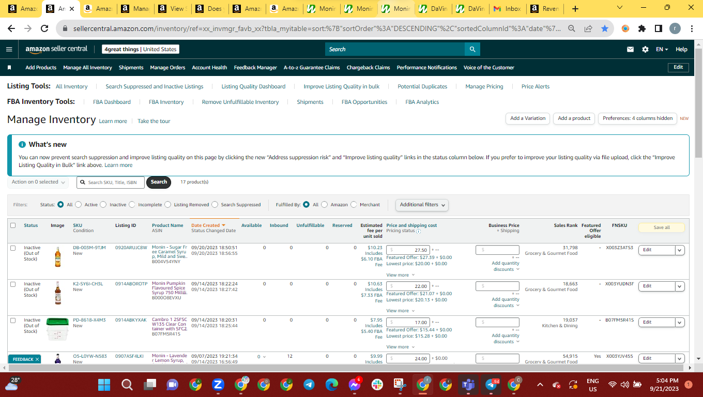Open the Messages envelope icon

(x=630, y=49)
